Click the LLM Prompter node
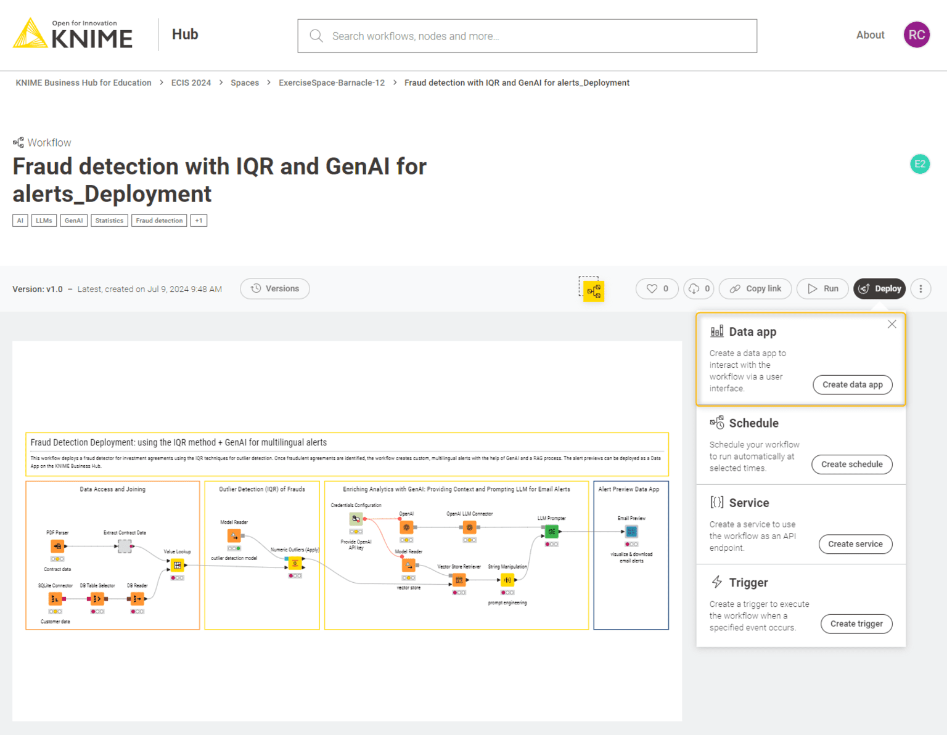 coord(551,532)
